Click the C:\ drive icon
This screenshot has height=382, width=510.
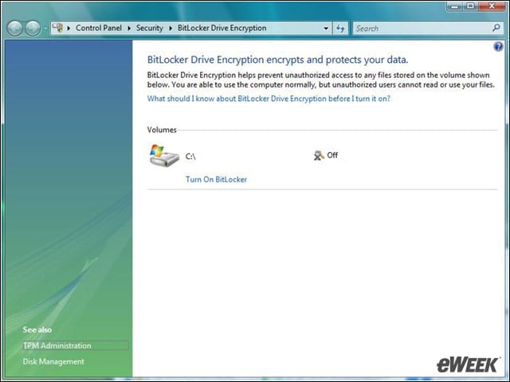164,156
